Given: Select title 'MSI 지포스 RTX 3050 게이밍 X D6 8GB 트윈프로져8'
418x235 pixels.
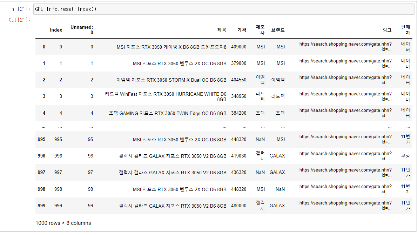Looking at the screenshot, I should pyautogui.click(x=171, y=47).
